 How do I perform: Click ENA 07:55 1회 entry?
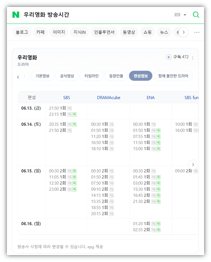tap(147, 137)
